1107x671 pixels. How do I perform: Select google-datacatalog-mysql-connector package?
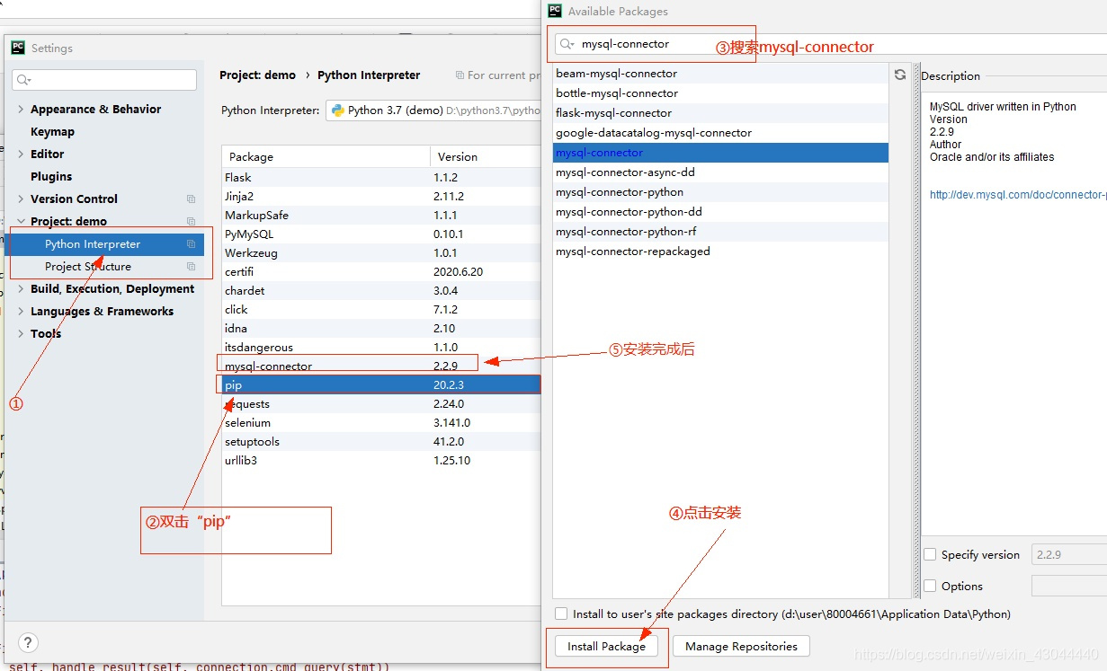[x=720, y=133]
